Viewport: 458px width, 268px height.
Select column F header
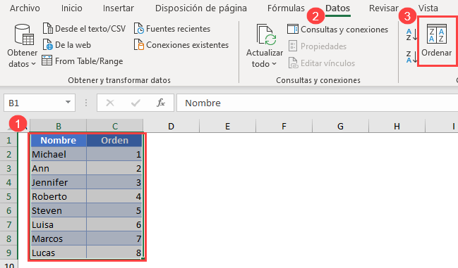point(284,127)
